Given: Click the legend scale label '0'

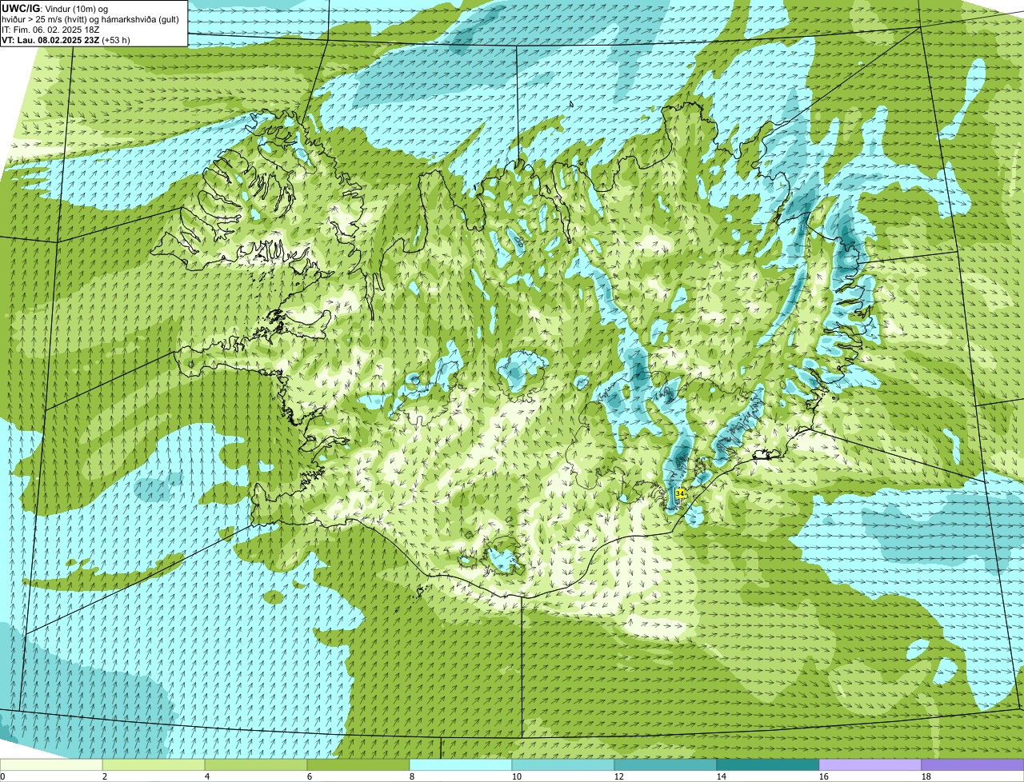Looking at the screenshot, I should click(x=3, y=776).
